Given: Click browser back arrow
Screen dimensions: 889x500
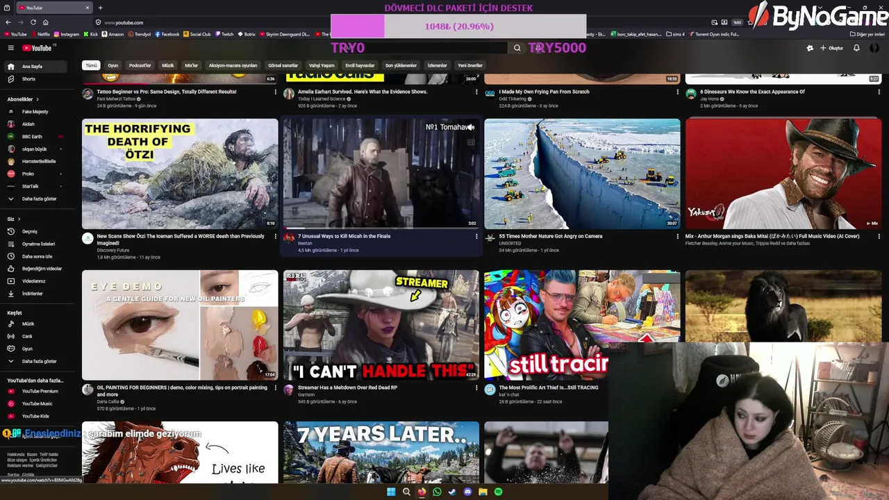Looking at the screenshot, I should coord(9,22).
